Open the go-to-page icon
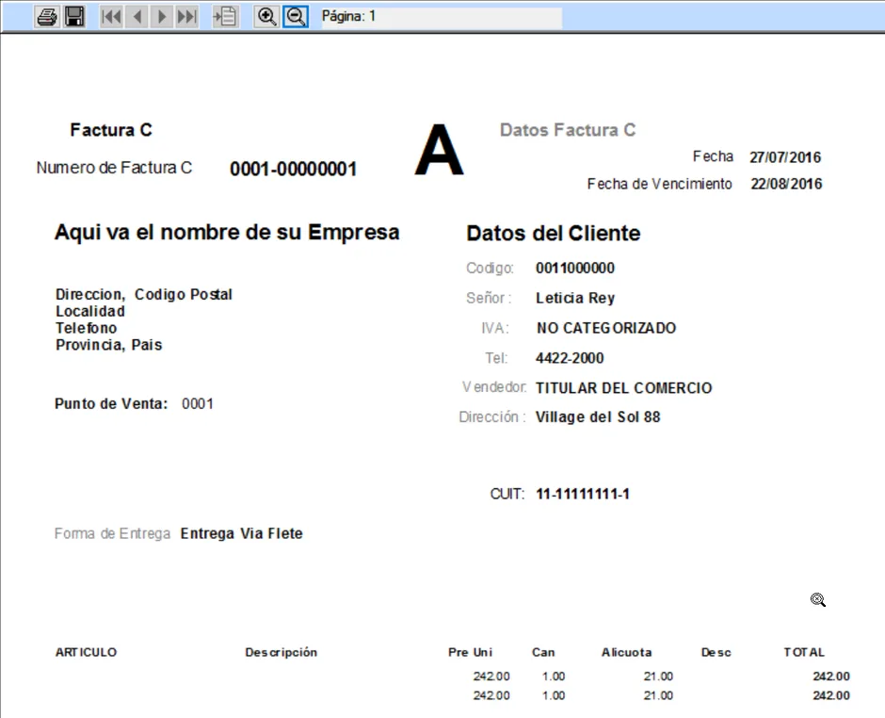This screenshot has height=718, width=885. click(225, 16)
